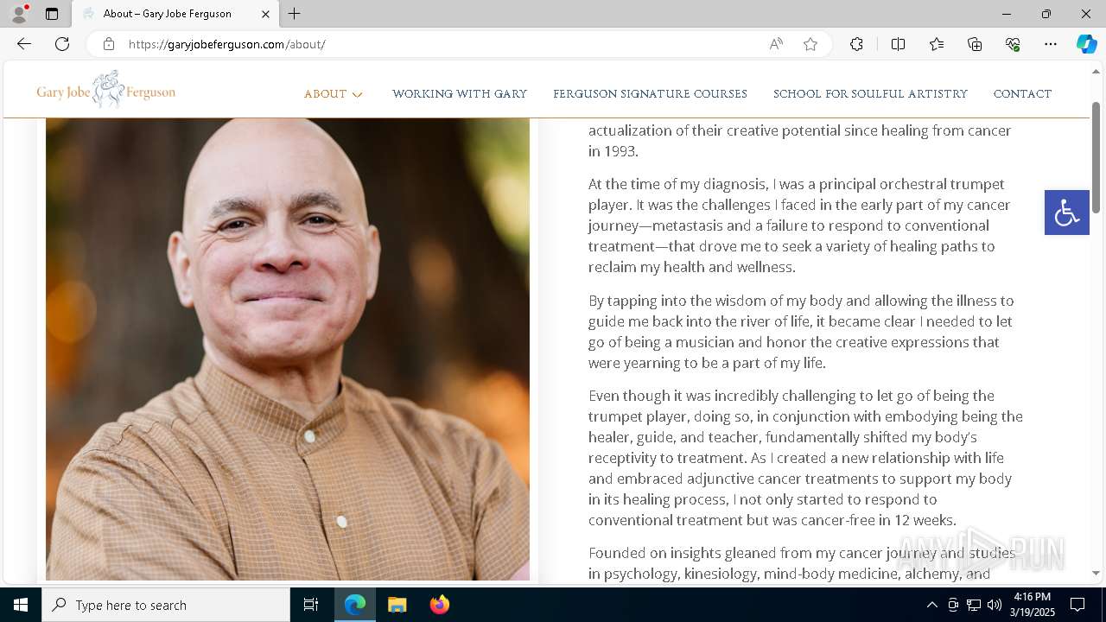This screenshot has height=622, width=1106.
Task: Open WORKING WITH GARY menu item
Action: (x=460, y=94)
